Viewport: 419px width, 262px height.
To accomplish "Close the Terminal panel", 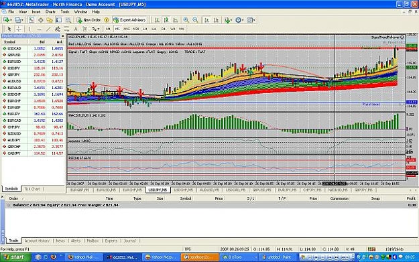I will click(2, 197).
